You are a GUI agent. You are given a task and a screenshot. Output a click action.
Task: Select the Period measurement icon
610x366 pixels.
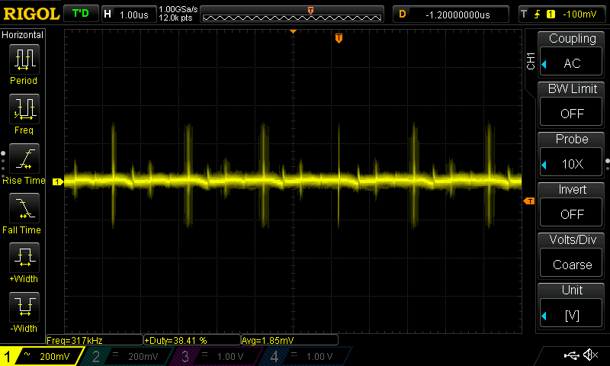(x=24, y=59)
